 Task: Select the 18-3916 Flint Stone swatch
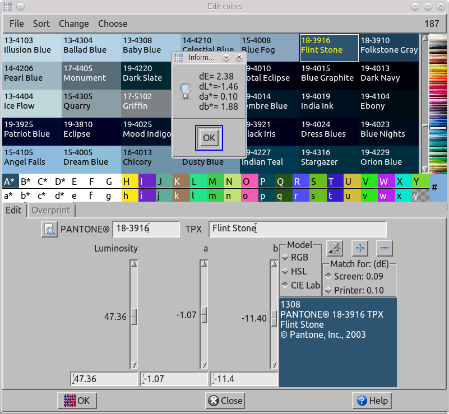point(329,48)
